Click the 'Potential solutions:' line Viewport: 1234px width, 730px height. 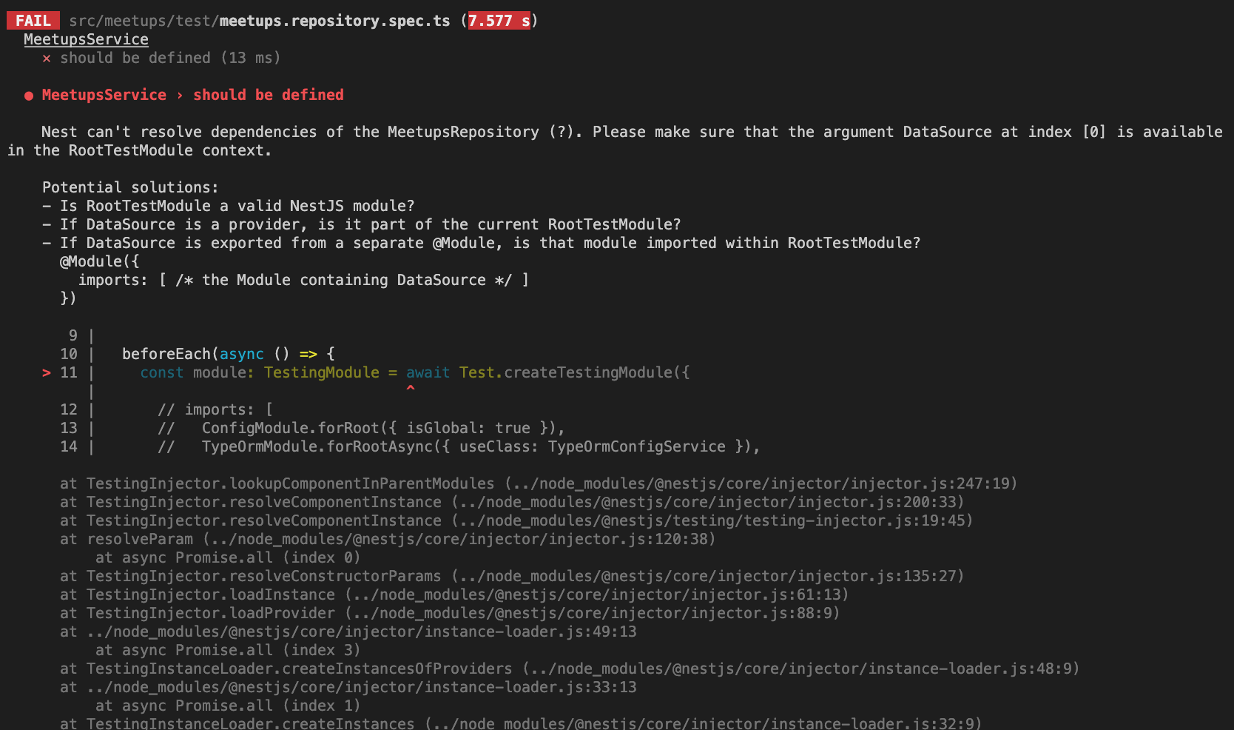click(130, 187)
